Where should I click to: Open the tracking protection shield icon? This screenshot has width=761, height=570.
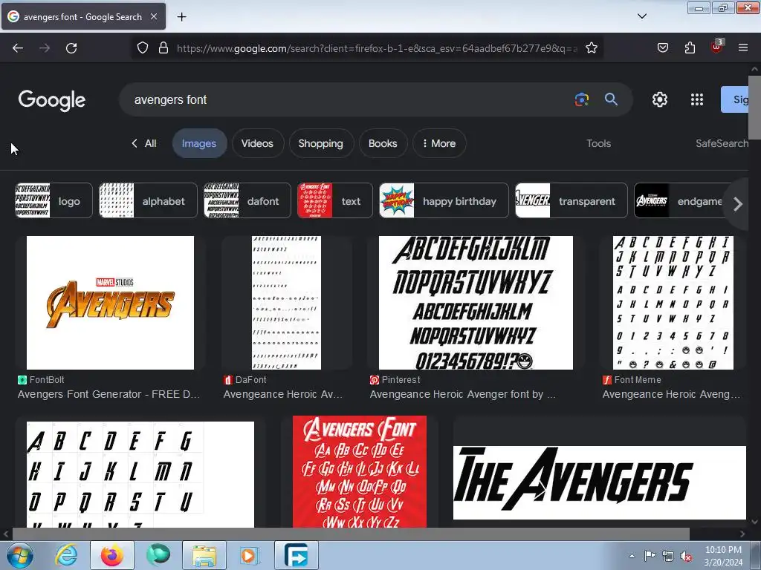click(x=142, y=48)
